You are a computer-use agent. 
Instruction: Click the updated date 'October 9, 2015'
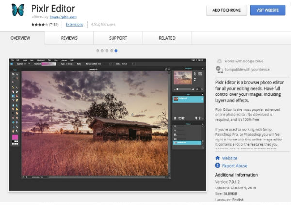pos(243,188)
